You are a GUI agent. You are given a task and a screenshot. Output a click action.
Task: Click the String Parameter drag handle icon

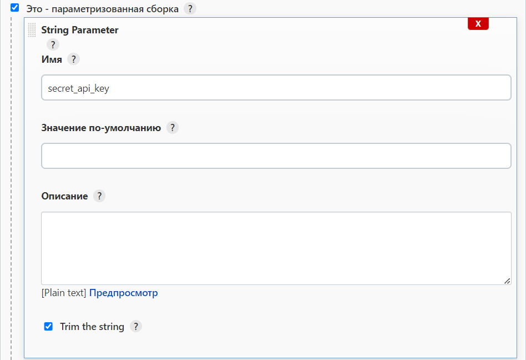tap(32, 30)
